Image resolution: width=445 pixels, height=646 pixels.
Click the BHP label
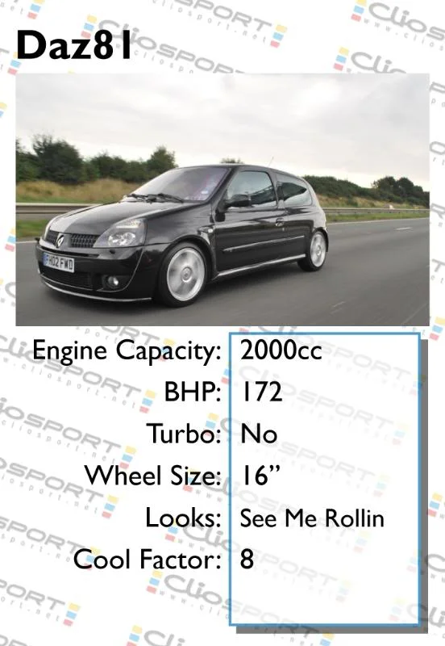click(193, 392)
